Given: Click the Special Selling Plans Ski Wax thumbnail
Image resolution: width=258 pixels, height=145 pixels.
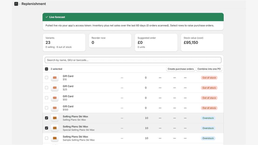Looking at the screenshot, I should (x=55, y=128).
